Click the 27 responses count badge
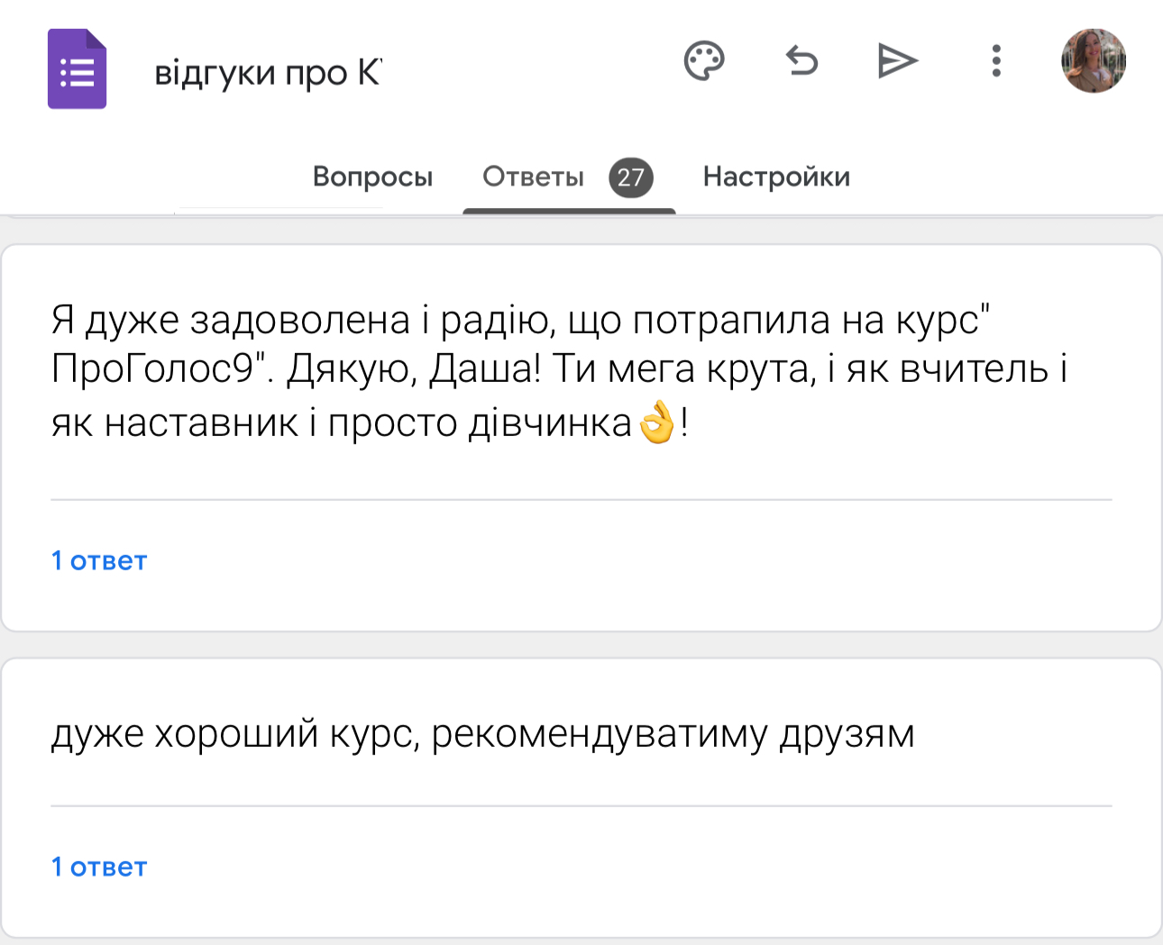The width and height of the screenshot is (1163, 945). click(631, 177)
